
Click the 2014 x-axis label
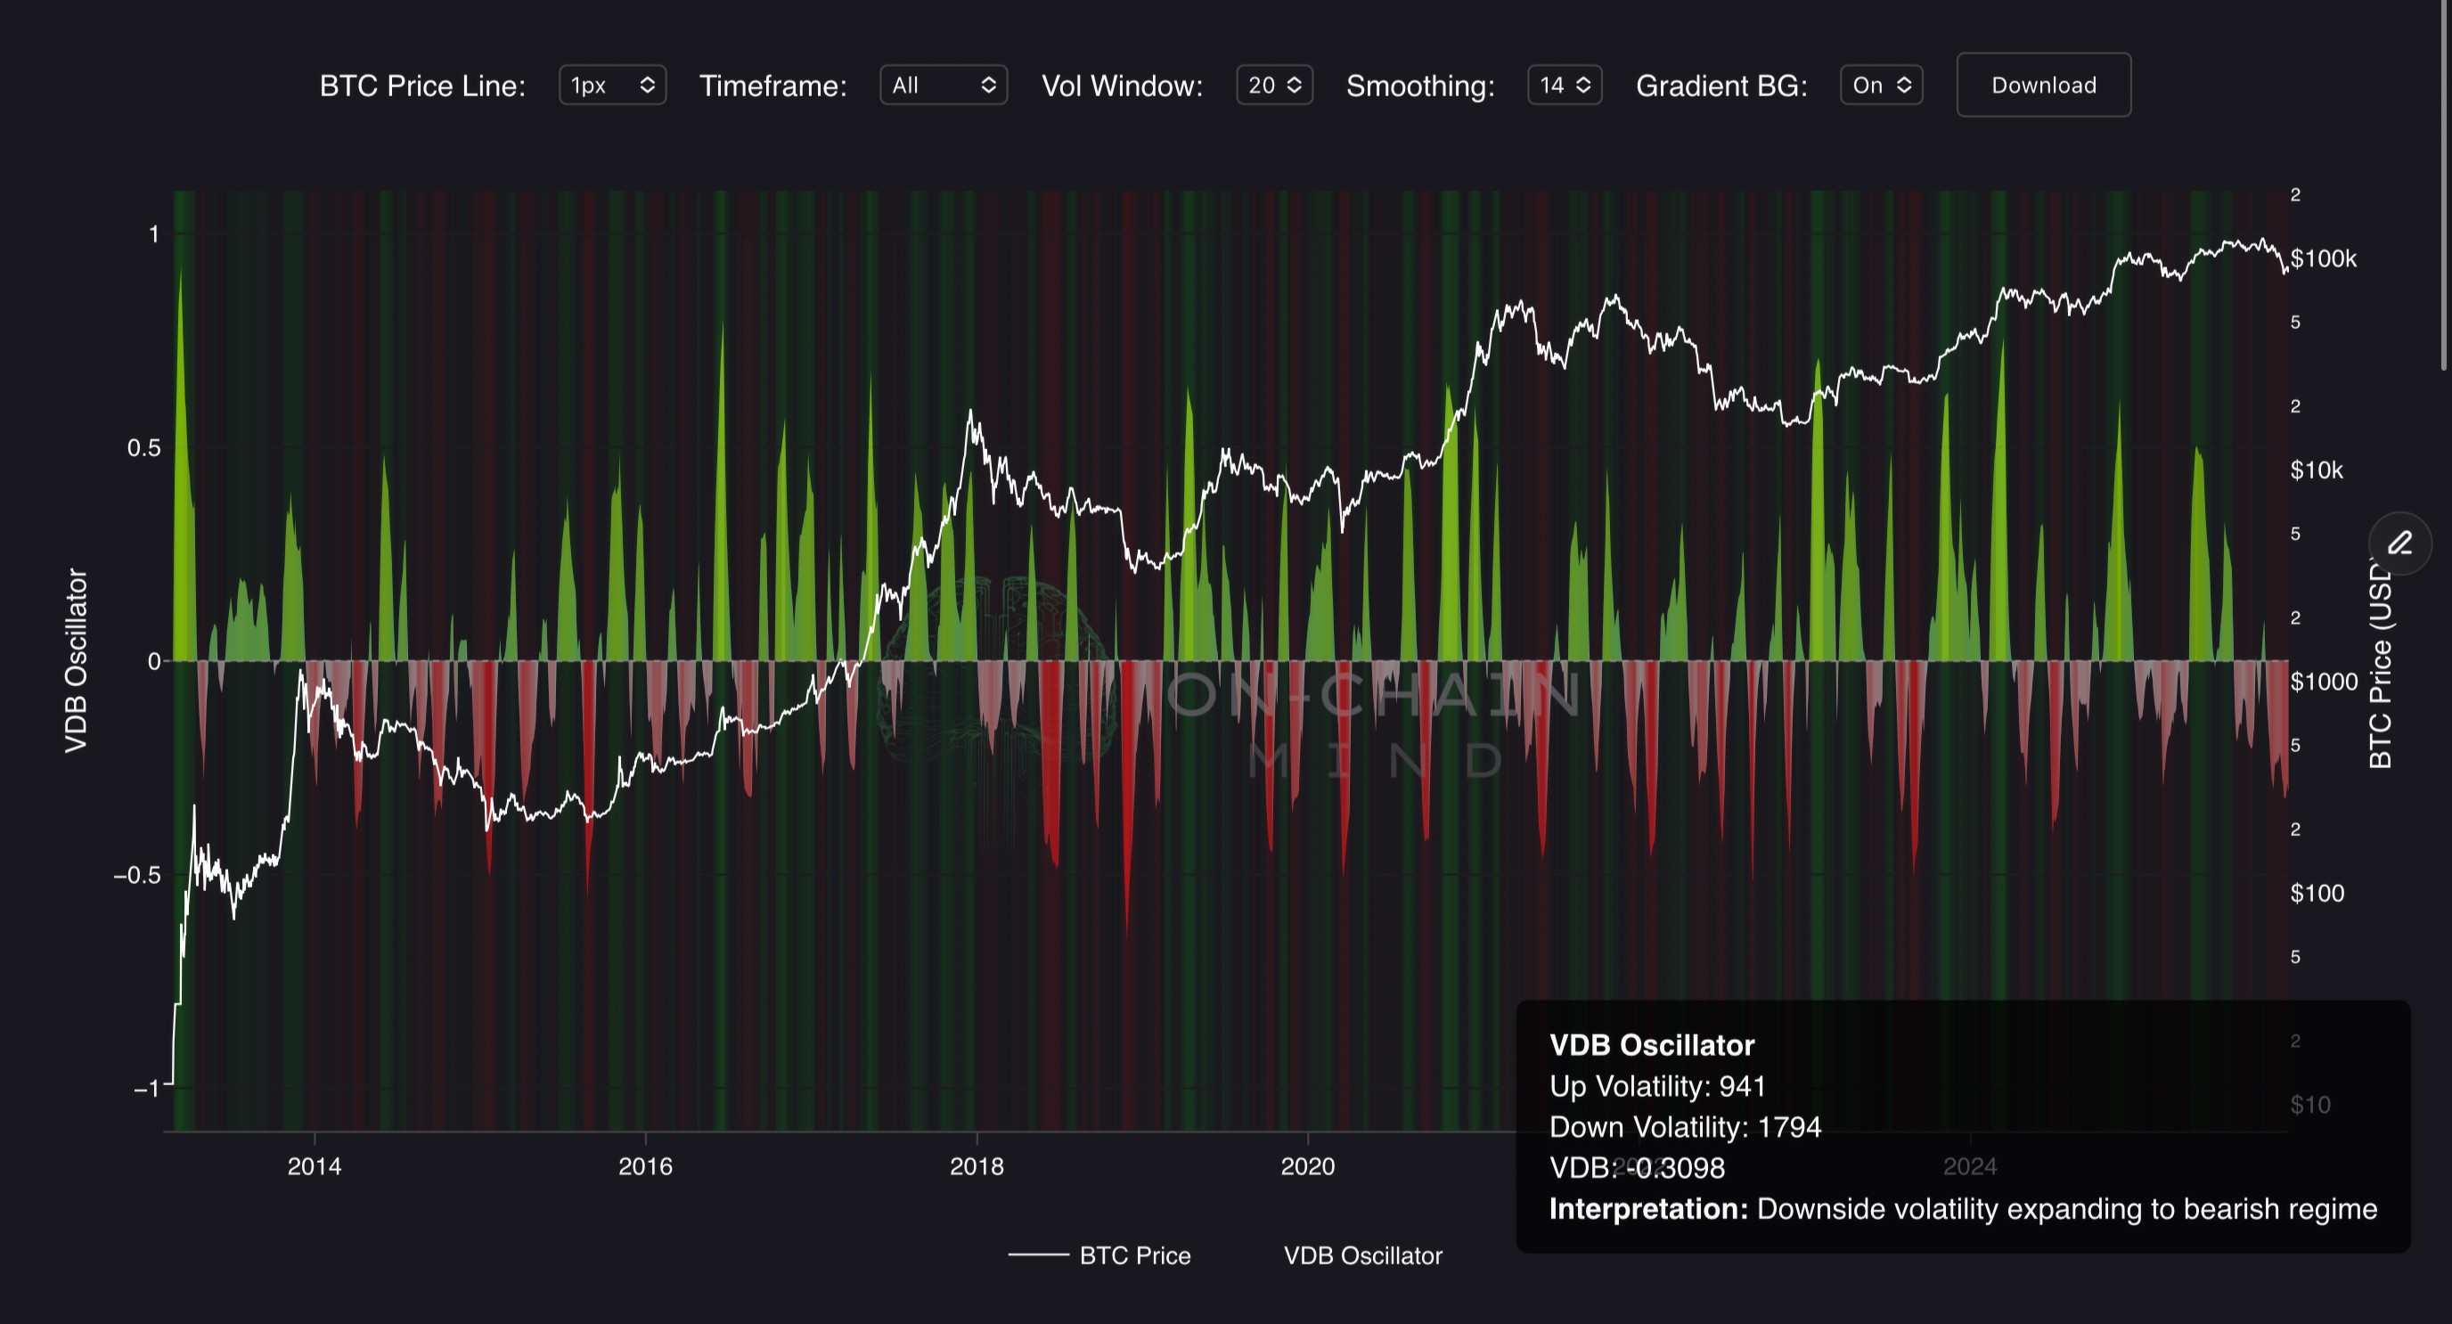point(315,1166)
